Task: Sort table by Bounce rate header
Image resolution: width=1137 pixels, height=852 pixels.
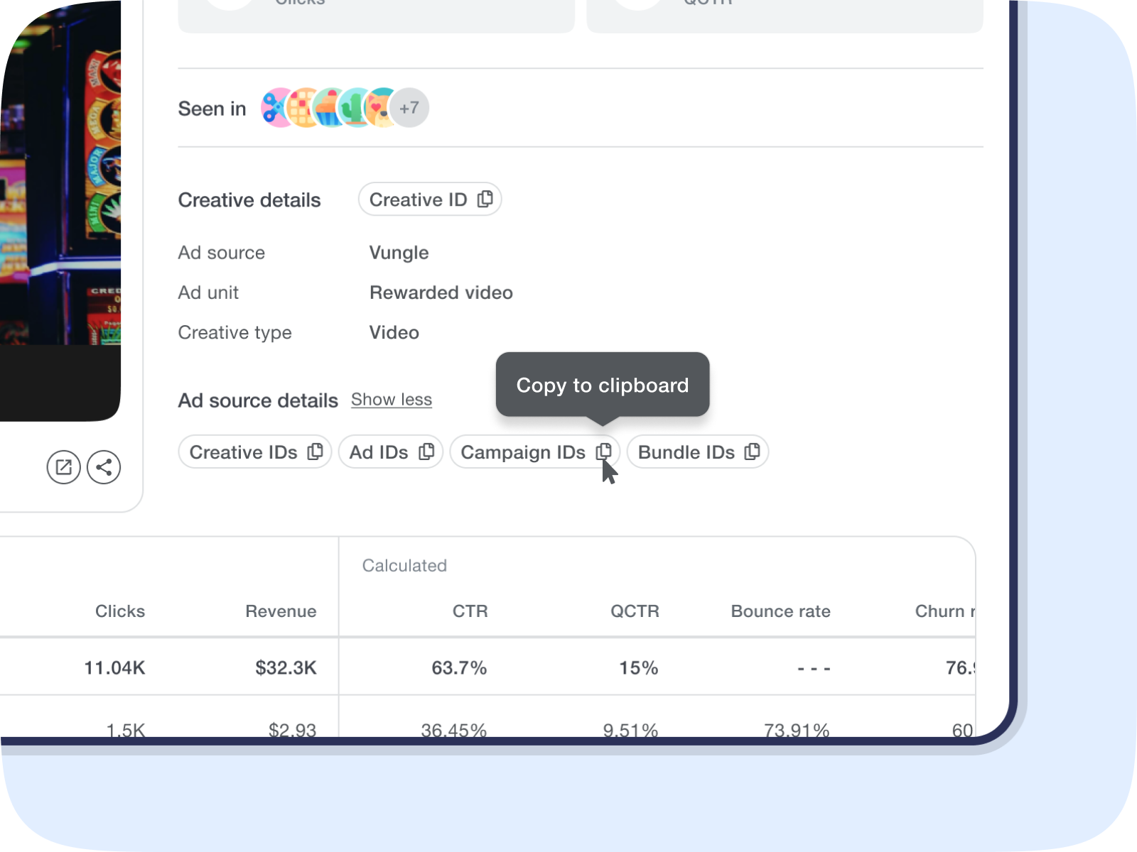Action: pos(780,611)
